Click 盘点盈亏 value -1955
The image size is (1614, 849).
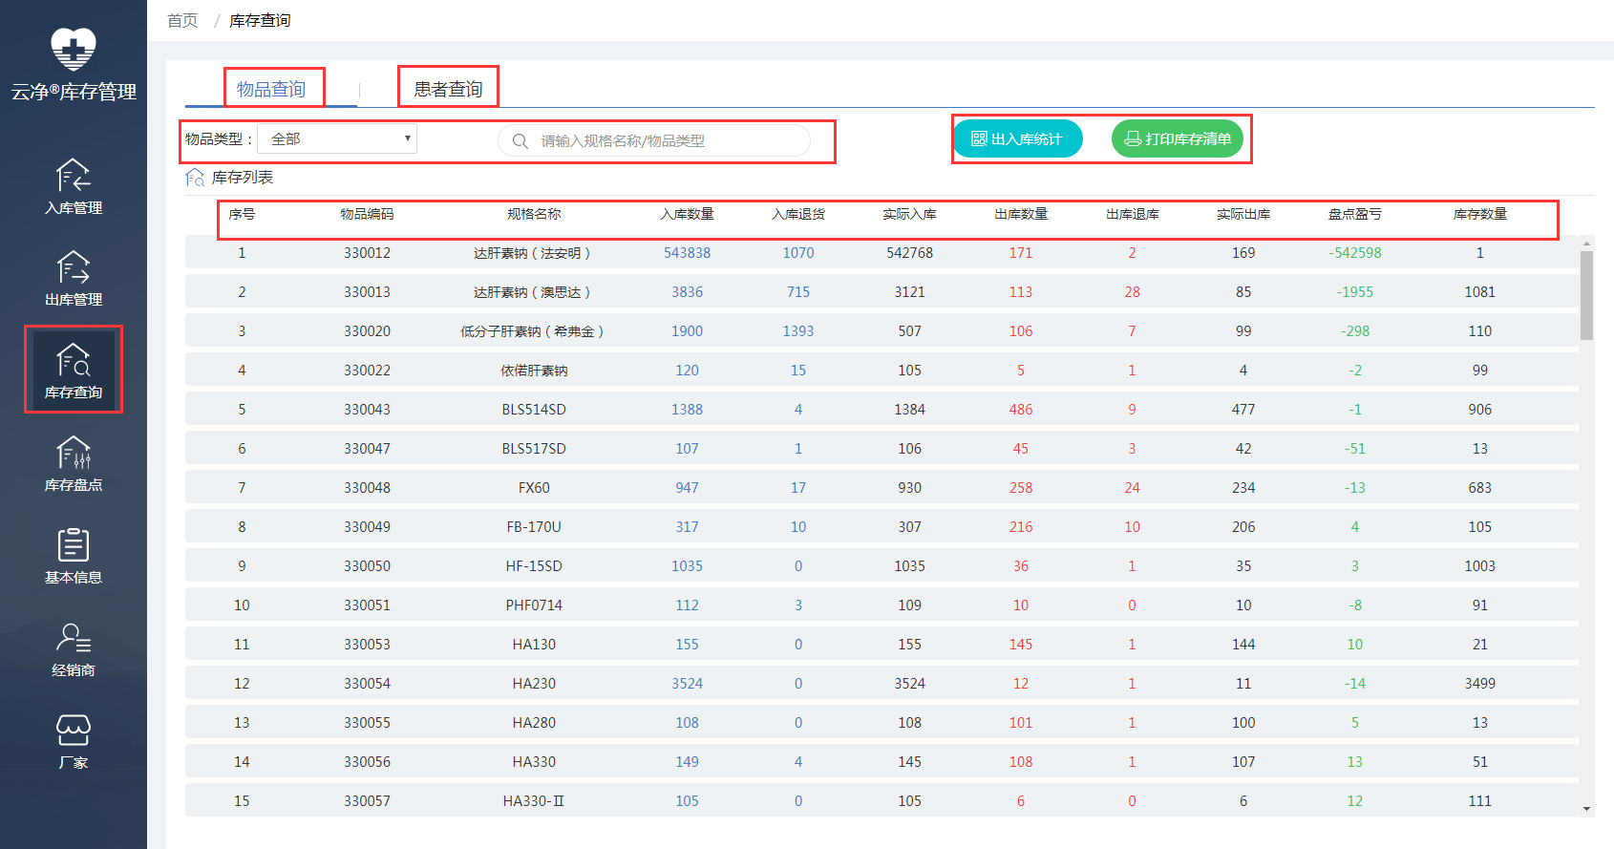pyautogui.click(x=1354, y=292)
